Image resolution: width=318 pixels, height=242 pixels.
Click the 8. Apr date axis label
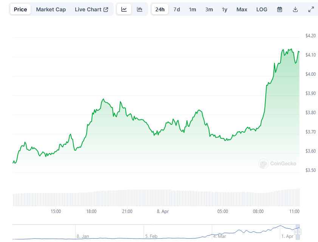pos(163,211)
